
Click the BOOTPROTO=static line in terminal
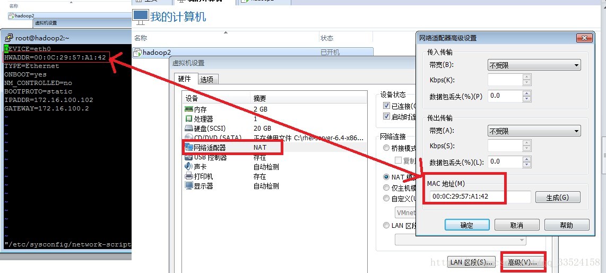pos(38,91)
